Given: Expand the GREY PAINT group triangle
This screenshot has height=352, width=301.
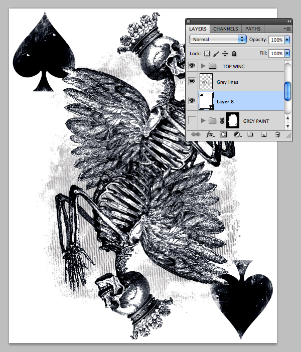Looking at the screenshot, I should [x=203, y=120].
